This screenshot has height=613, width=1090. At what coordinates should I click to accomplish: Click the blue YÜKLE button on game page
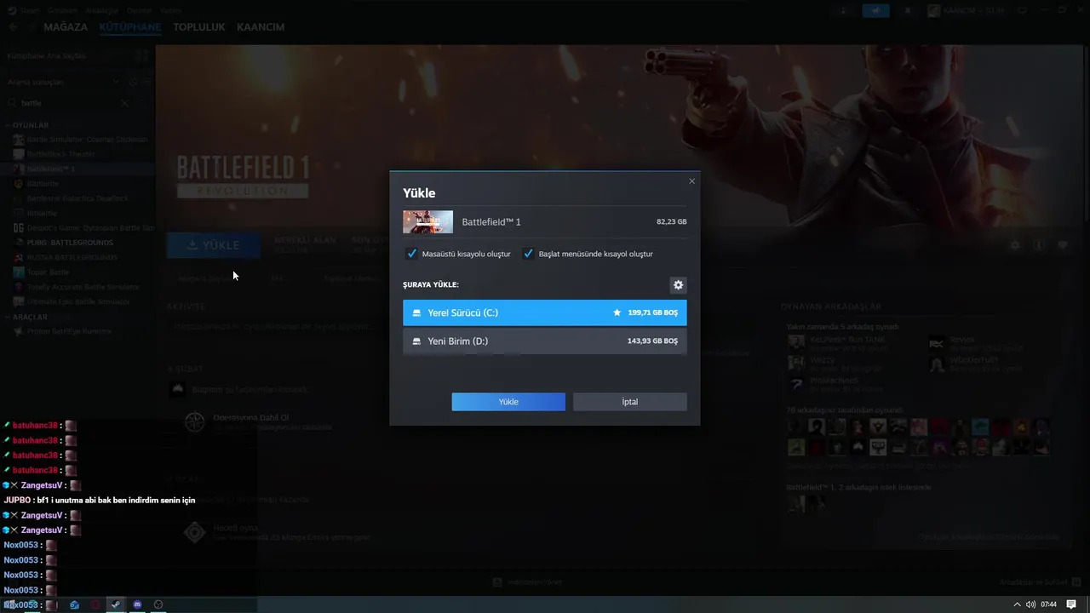(x=214, y=245)
